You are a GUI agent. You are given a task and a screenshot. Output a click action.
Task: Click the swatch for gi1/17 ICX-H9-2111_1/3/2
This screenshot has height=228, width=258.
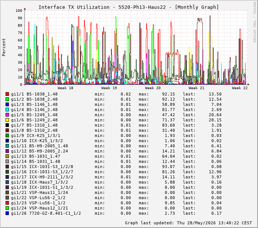click(7, 177)
